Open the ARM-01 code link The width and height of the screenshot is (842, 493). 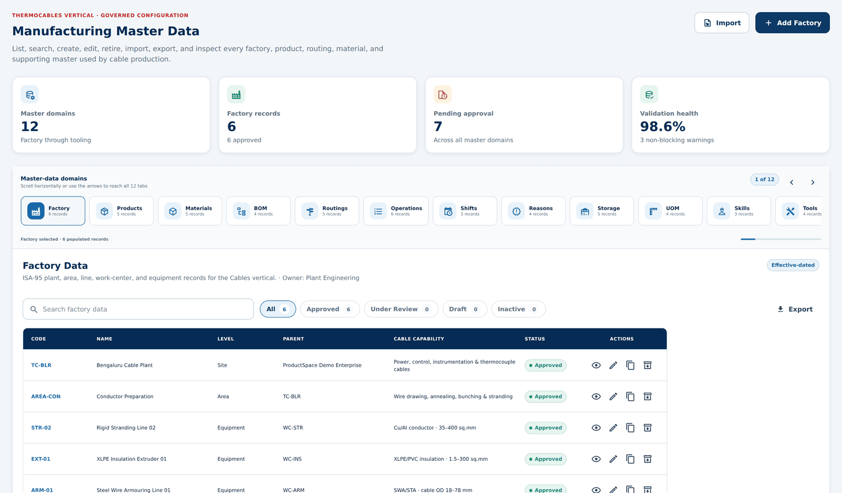[x=42, y=490]
